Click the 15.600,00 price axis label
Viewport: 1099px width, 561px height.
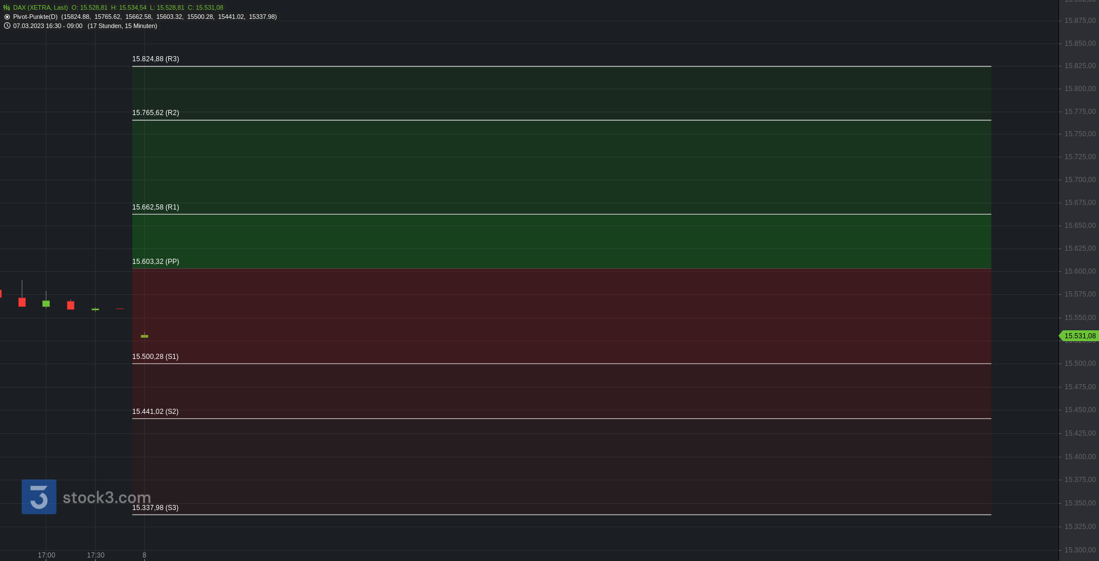pyautogui.click(x=1080, y=271)
